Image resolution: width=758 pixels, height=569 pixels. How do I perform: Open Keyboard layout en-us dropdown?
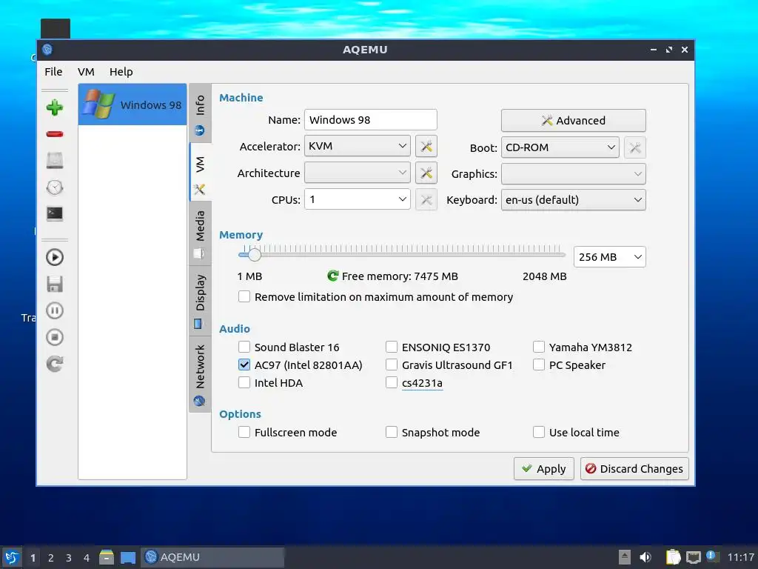[x=574, y=200]
